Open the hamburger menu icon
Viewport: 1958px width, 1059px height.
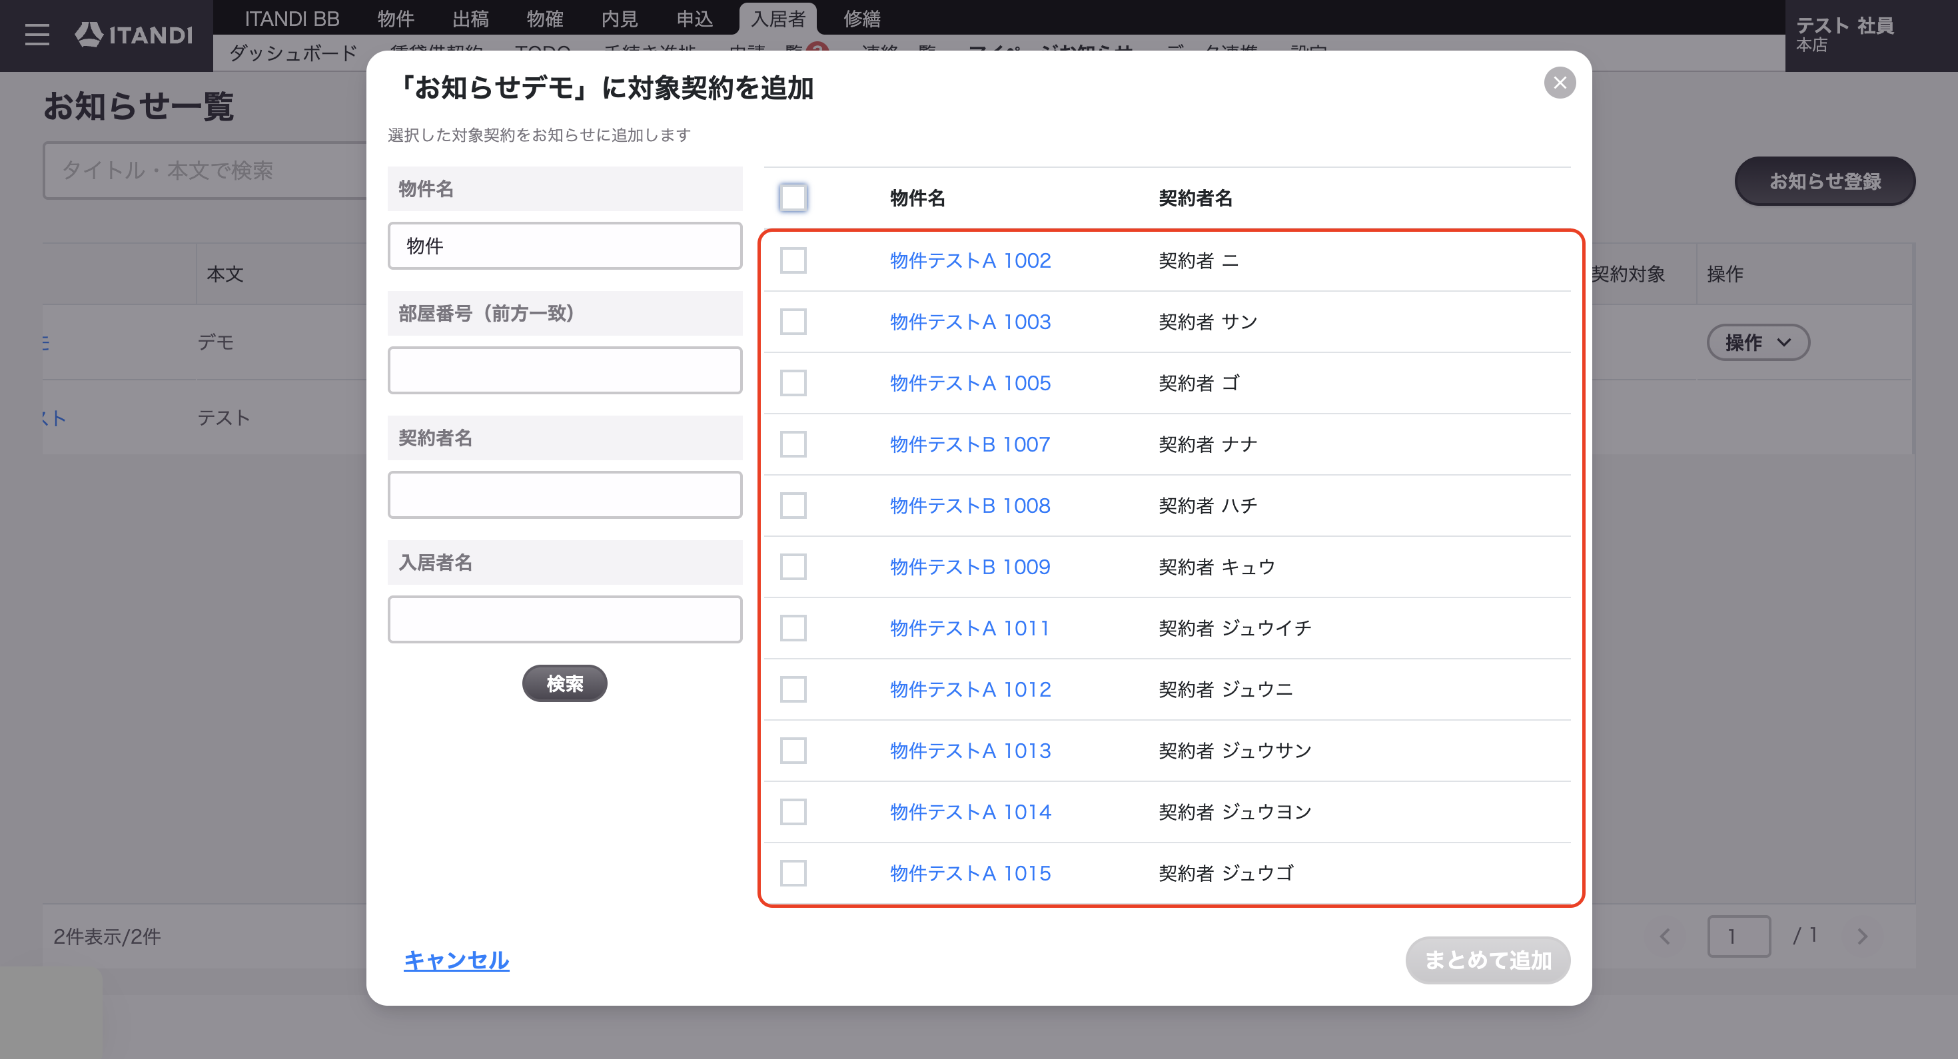pos(37,35)
